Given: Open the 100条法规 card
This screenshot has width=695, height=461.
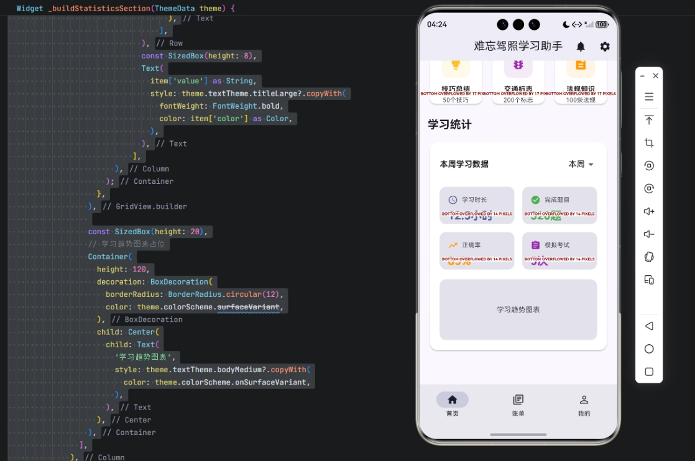Looking at the screenshot, I should click(x=581, y=83).
